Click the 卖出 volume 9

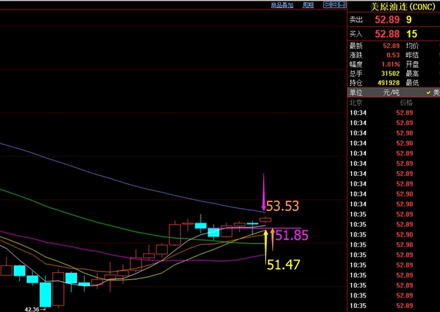pos(409,20)
